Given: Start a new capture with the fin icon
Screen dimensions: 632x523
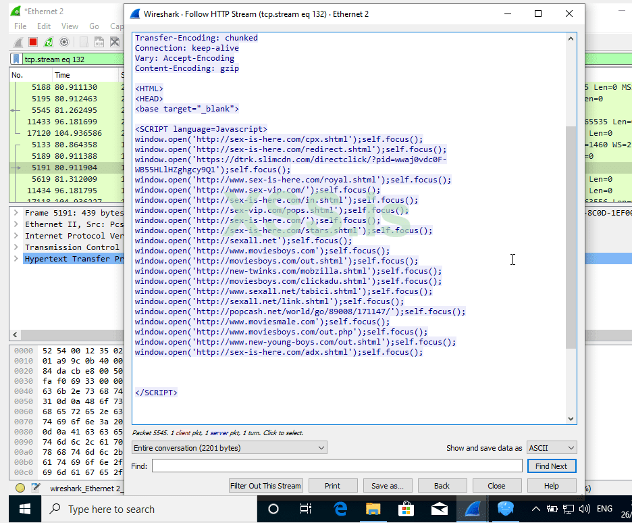Looking at the screenshot, I should [18, 42].
